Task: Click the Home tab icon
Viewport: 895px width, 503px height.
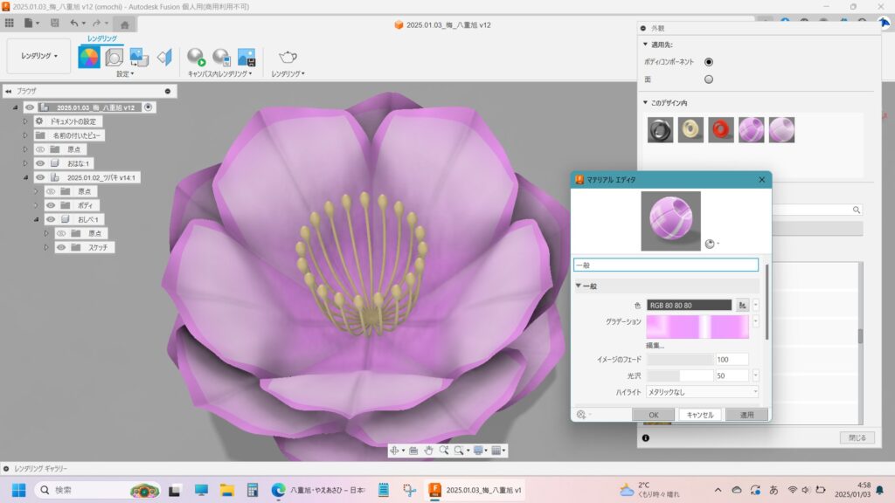Action: 124,24
